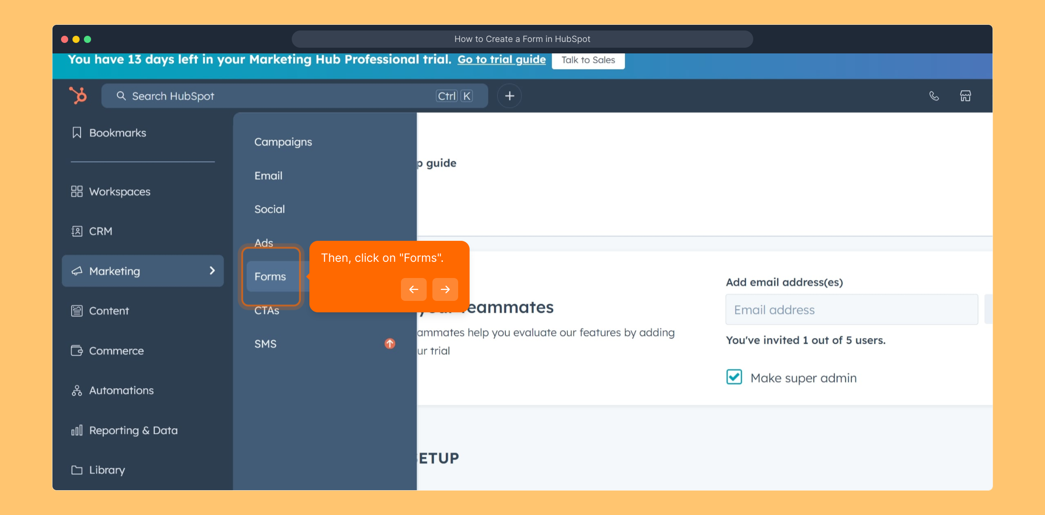Viewport: 1045px width, 515px height.
Task: Open the Go to trial guide link
Action: [x=502, y=60]
